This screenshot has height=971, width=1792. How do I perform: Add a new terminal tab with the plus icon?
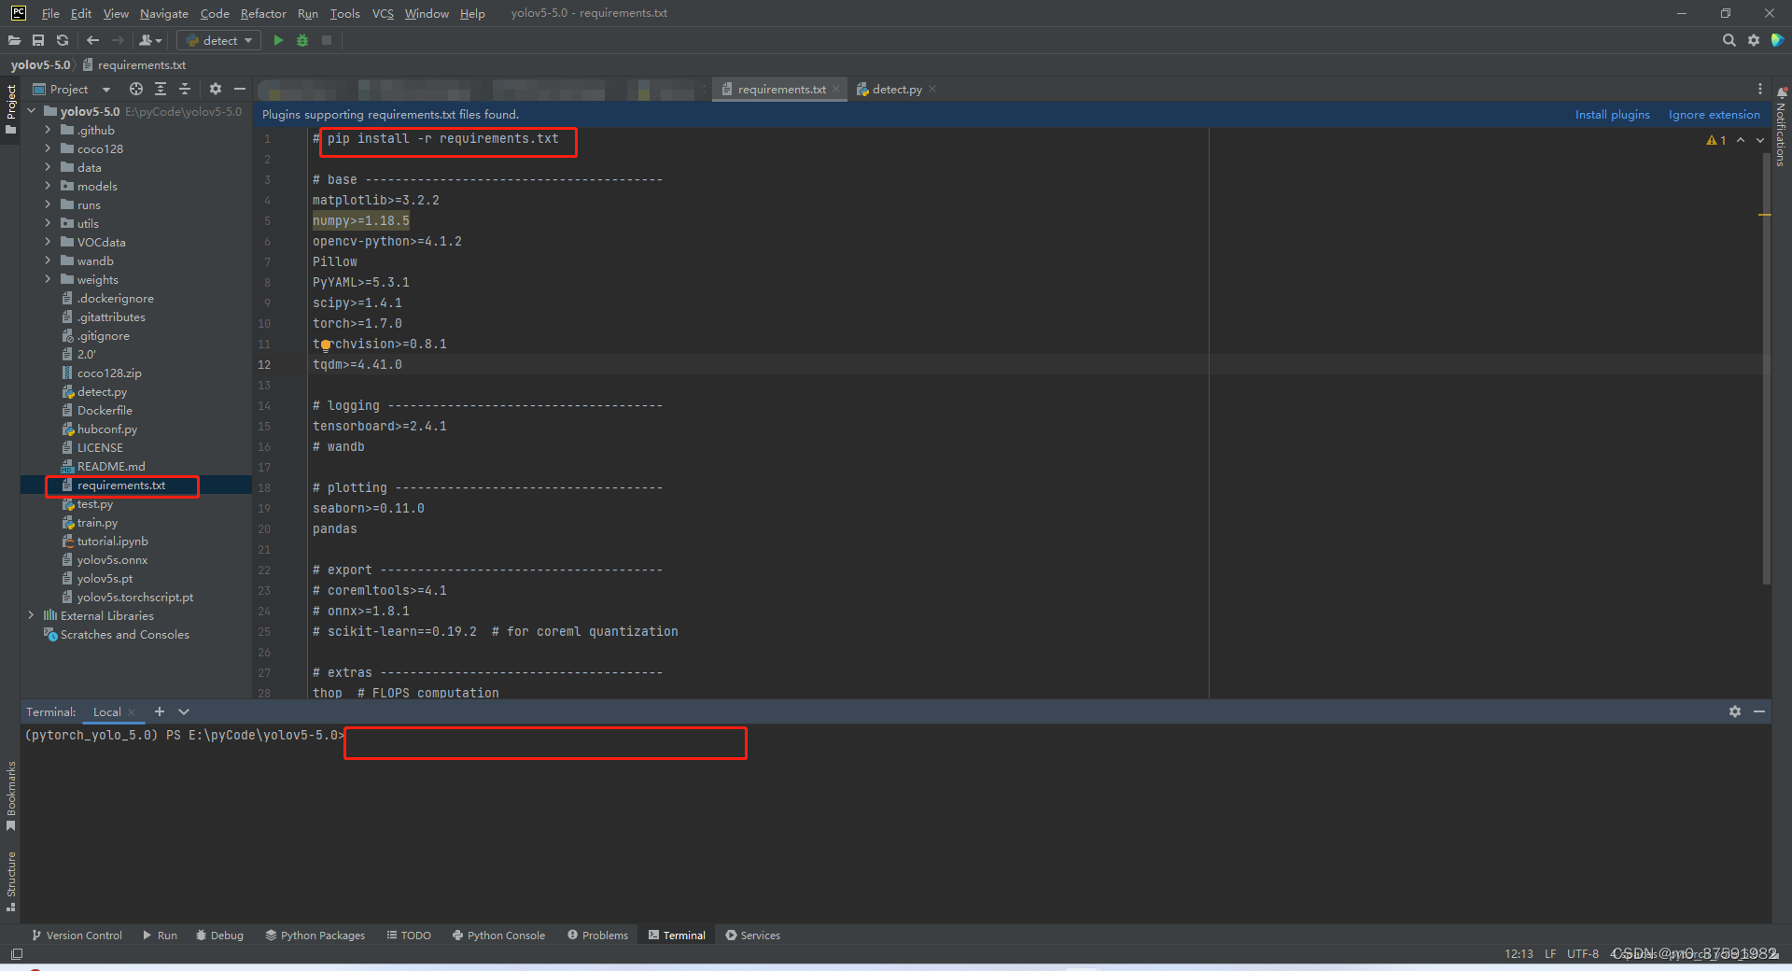tap(160, 711)
